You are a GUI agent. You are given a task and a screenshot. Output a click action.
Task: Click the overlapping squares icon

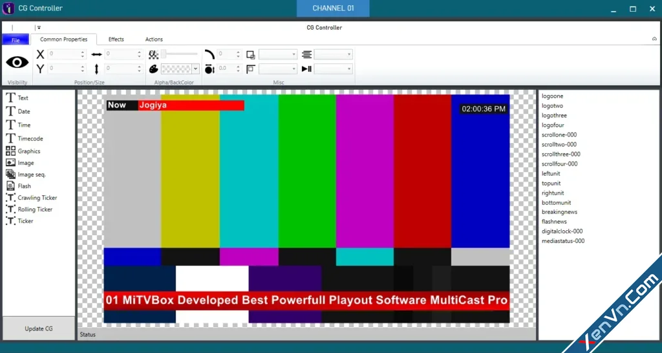(x=251, y=54)
